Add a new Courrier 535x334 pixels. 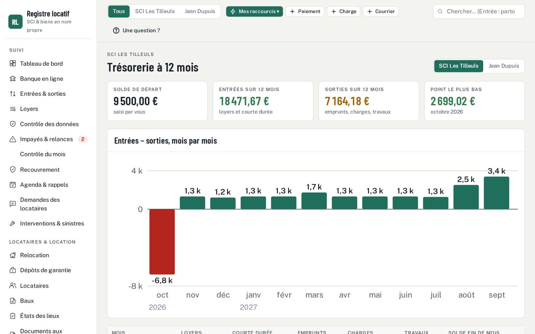pos(381,11)
